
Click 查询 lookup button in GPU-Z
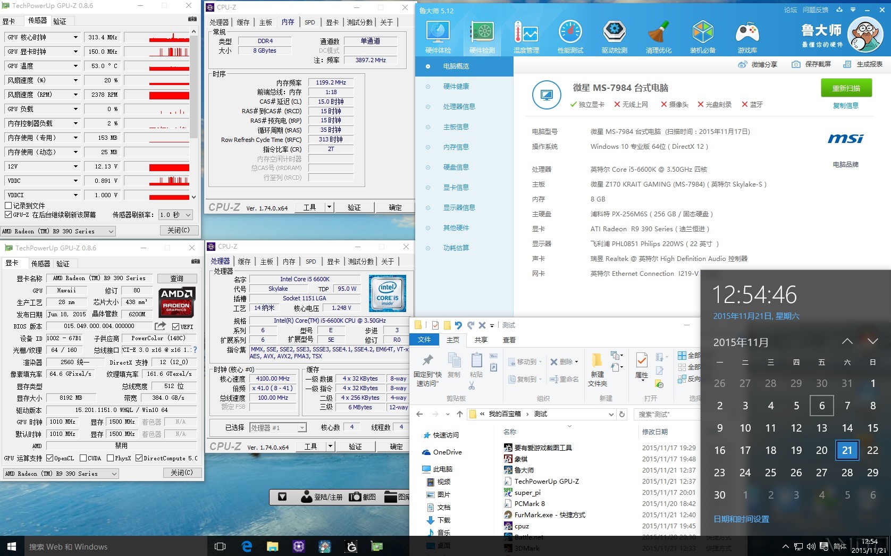tap(177, 279)
